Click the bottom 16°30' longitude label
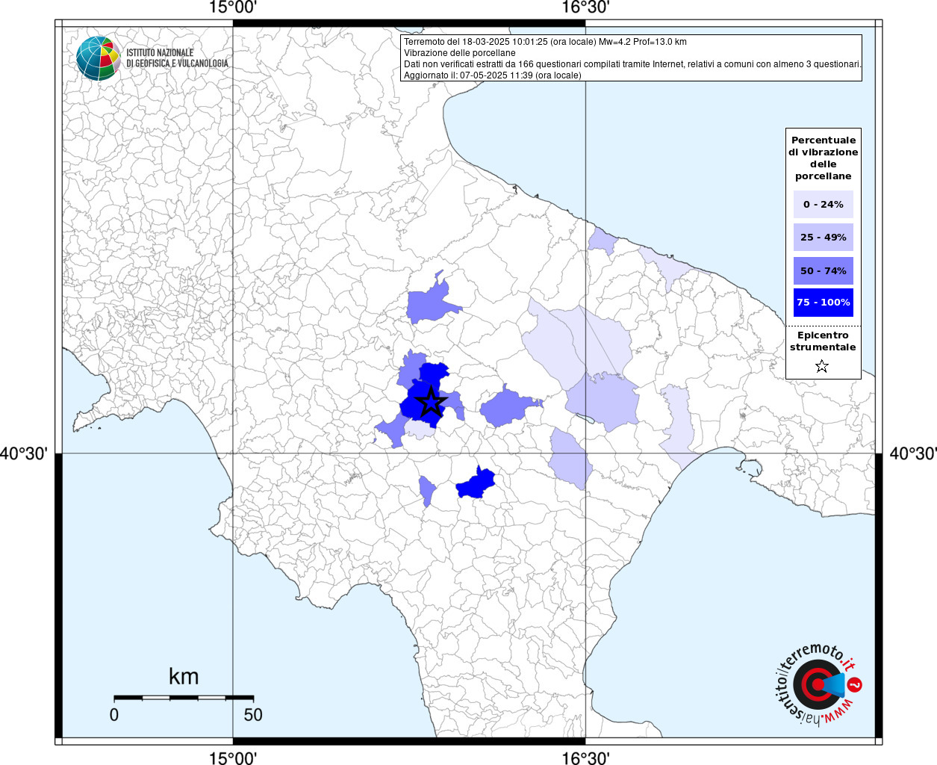 pos(585,758)
